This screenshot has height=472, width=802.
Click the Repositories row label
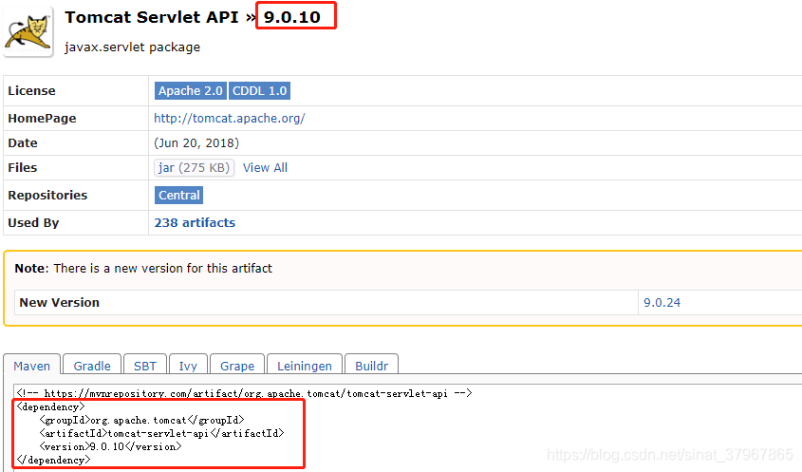click(47, 195)
